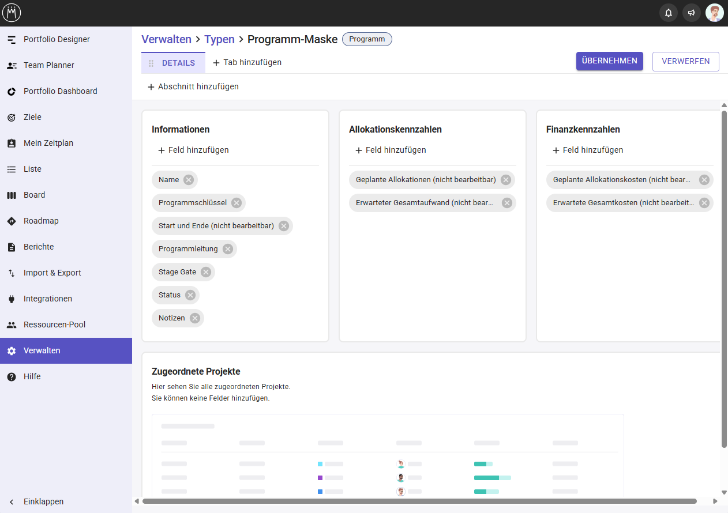Open Portfolio Designer in sidebar
Screen dimensions: 728x513
click(57, 39)
